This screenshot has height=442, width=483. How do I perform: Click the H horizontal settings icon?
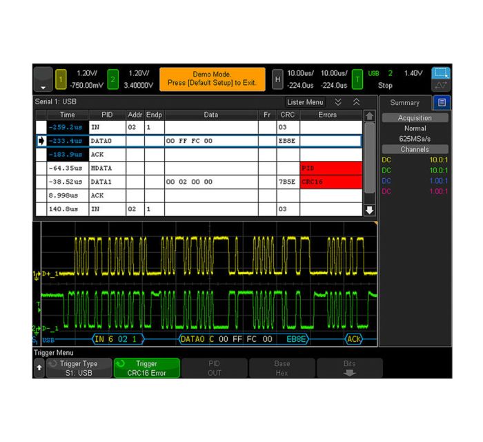pyautogui.click(x=277, y=79)
